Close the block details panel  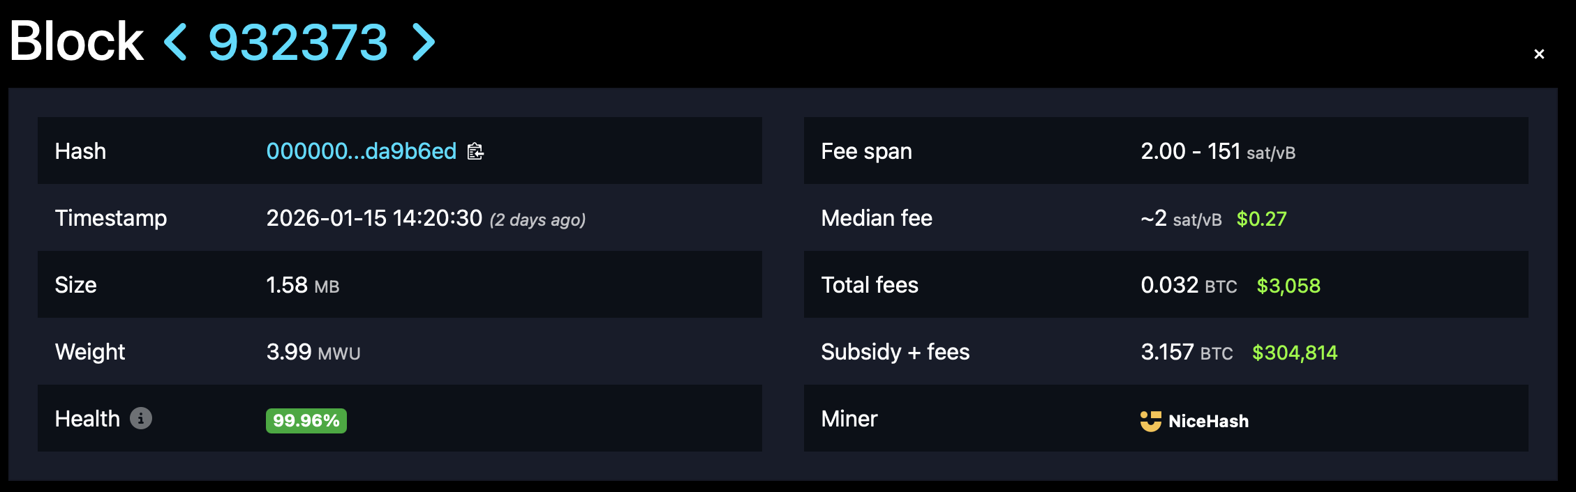point(1539,54)
